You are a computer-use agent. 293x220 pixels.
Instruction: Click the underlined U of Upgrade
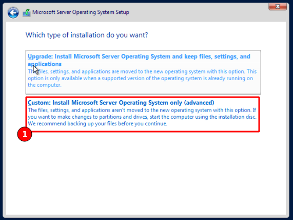30,57
